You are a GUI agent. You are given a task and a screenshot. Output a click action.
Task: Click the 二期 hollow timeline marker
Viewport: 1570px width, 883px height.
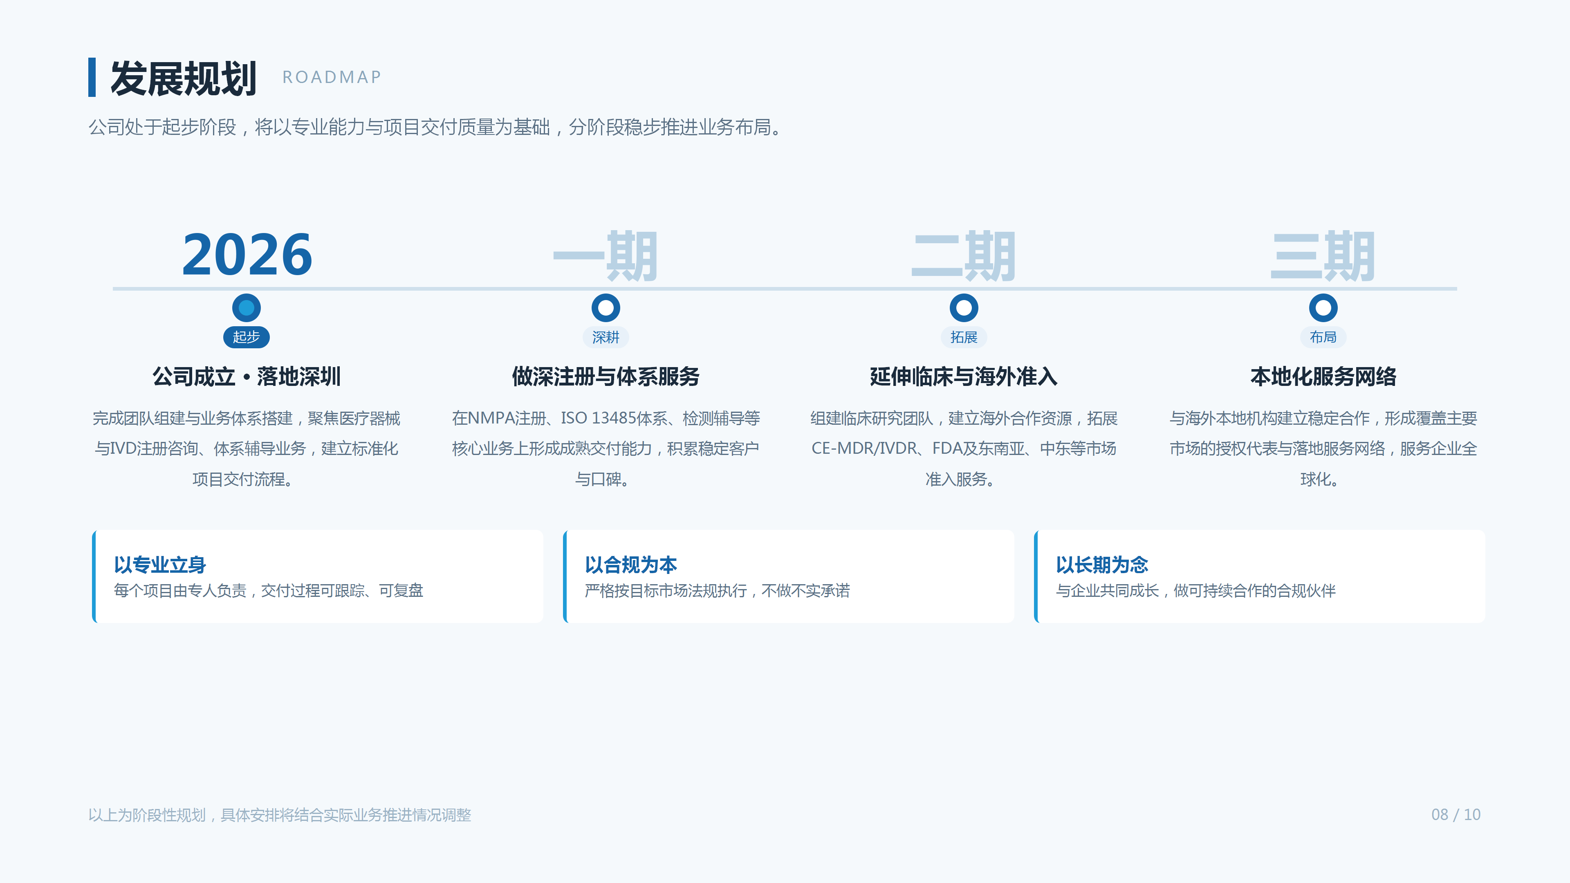(x=964, y=308)
